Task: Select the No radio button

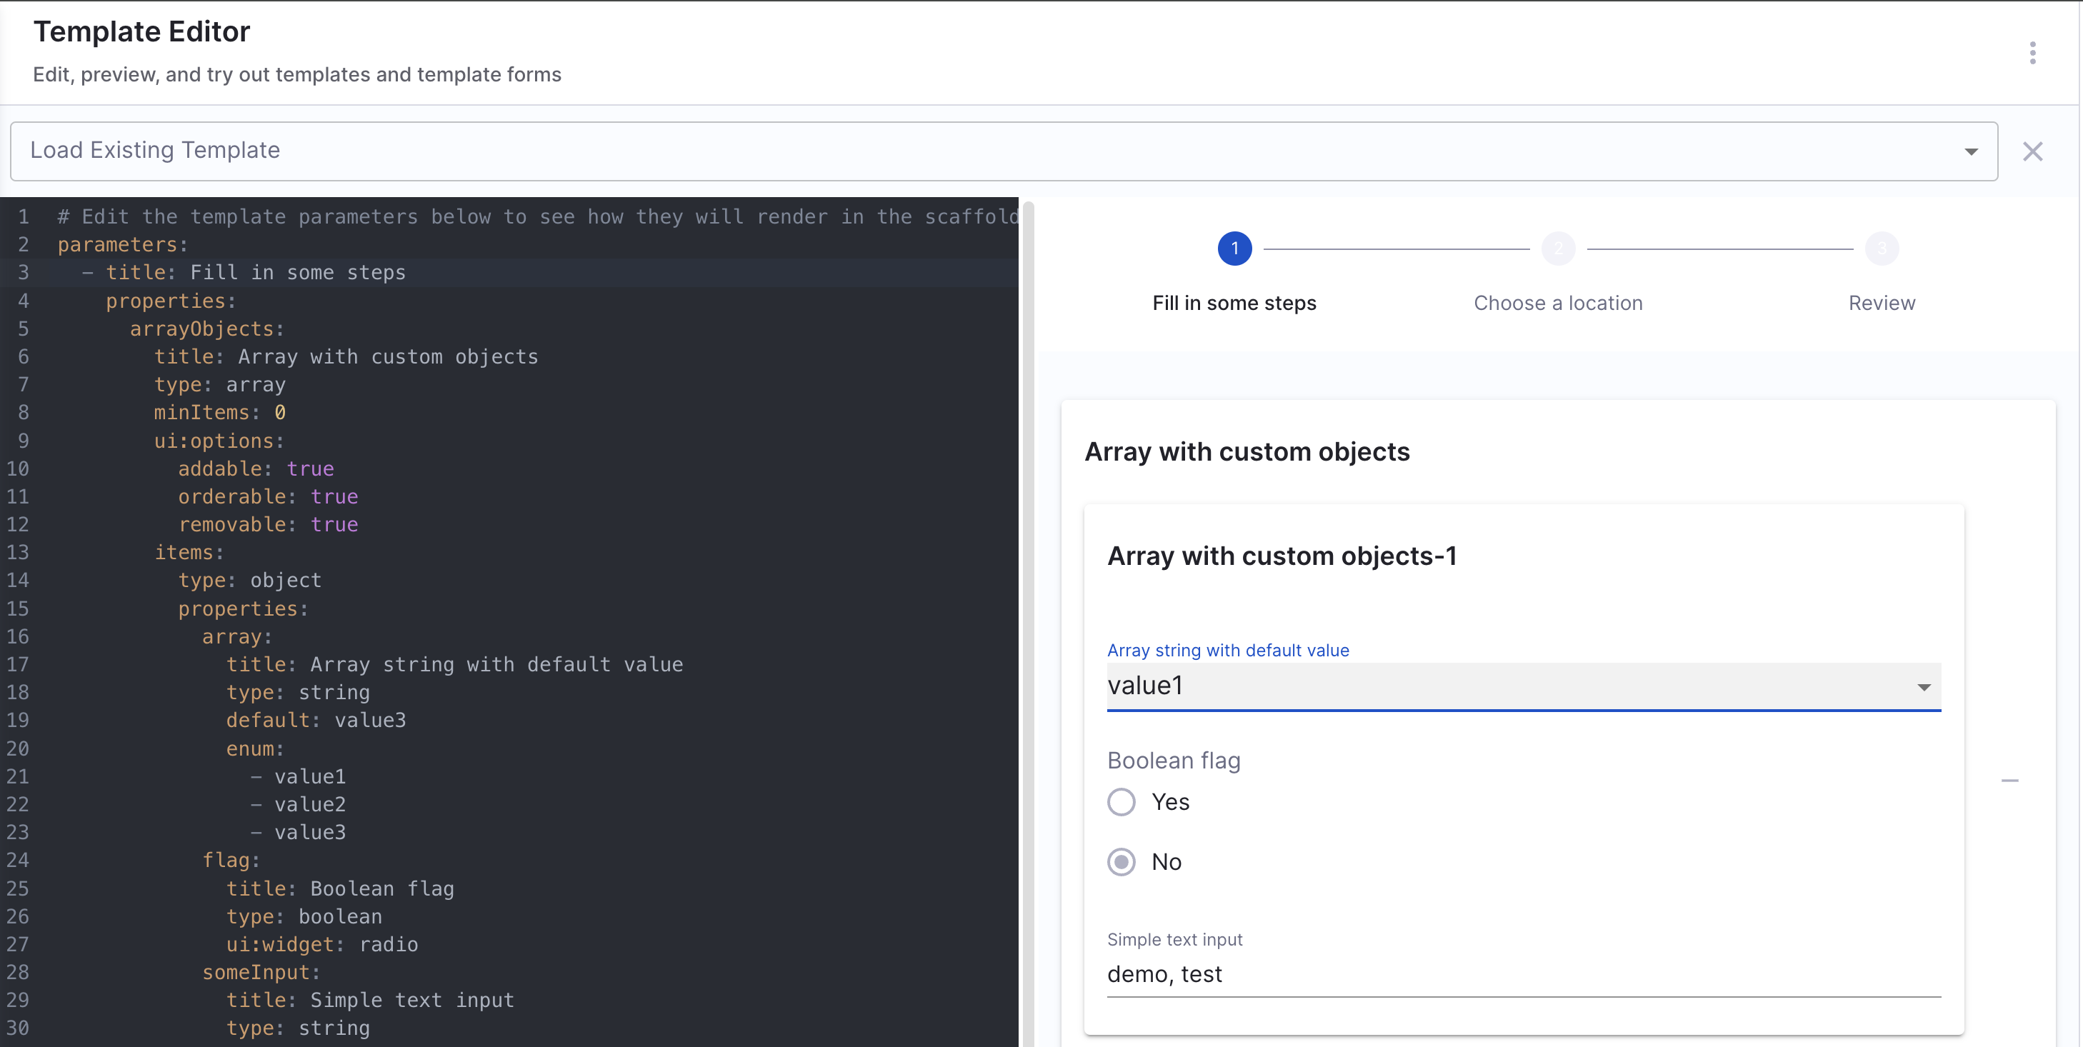Action: point(1121,862)
